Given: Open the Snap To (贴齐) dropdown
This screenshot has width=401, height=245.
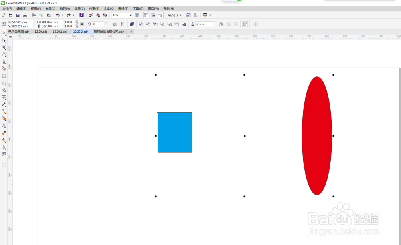Looking at the screenshot, I should (175, 15).
